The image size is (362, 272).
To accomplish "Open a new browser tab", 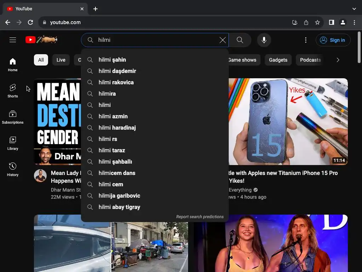I will 95,9.
